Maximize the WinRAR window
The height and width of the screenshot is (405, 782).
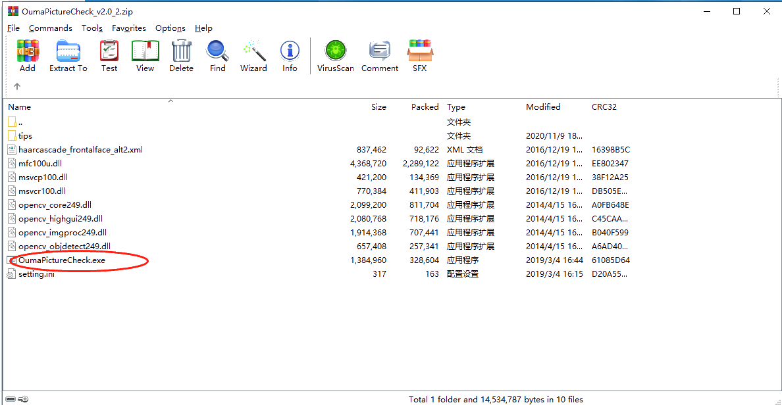click(x=737, y=11)
